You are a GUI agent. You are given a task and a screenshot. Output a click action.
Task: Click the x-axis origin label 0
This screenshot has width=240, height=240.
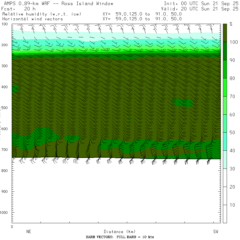pos(12,227)
